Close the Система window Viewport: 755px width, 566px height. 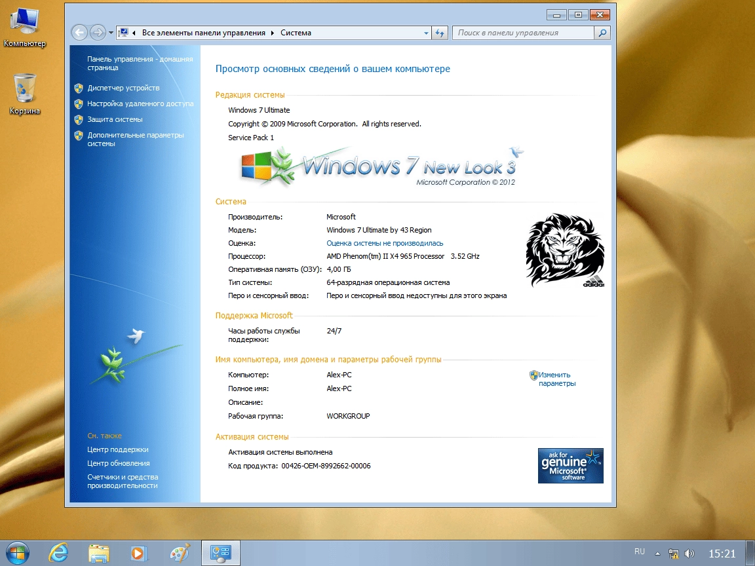(x=600, y=15)
